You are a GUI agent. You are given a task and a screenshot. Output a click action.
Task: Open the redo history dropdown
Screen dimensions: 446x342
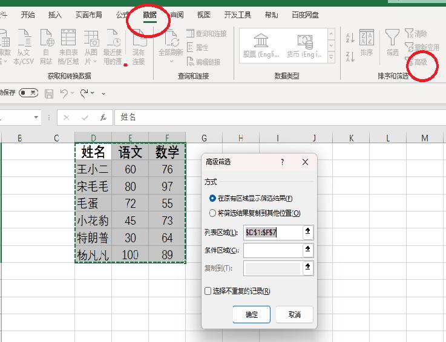(93, 93)
